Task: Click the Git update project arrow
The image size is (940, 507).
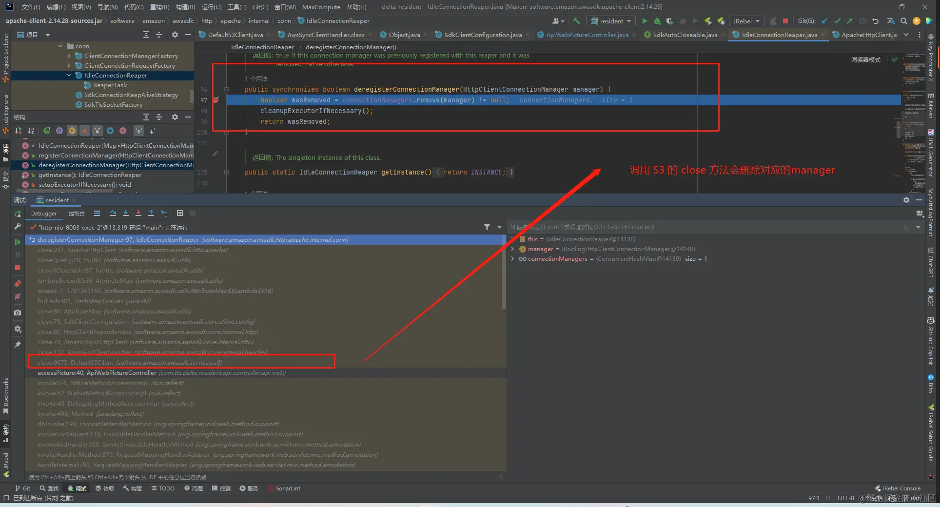Action: 824,21
